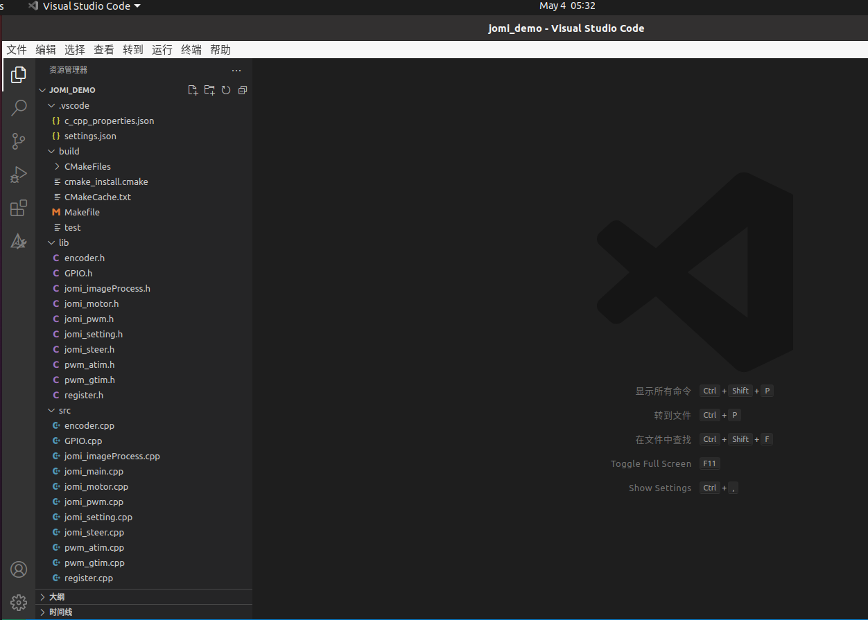Open the Source Control view

coord(19,141)
